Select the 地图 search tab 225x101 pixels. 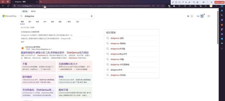pos(60,22)
